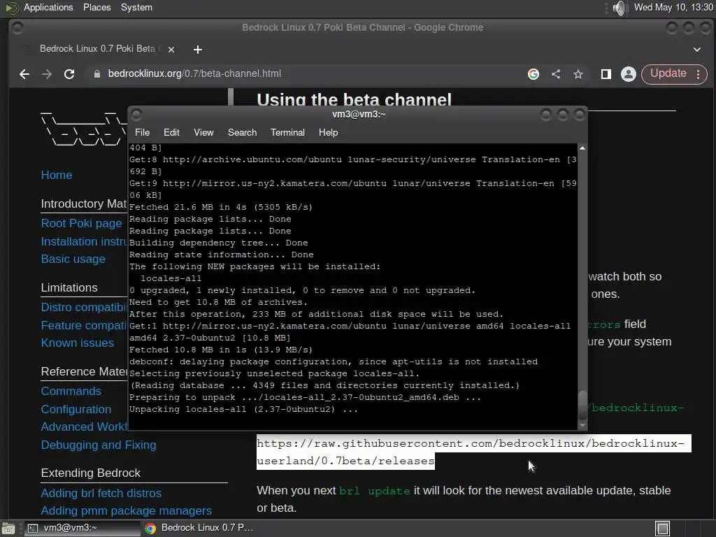Click the Using the beta channel heading
The image size is (716, 537).
(x=354, y=99)
